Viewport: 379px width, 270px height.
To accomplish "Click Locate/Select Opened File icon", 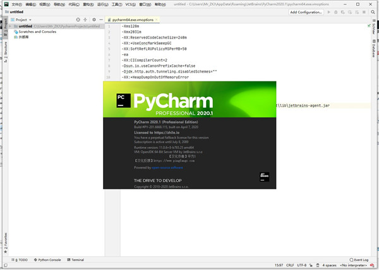I will (x=78, y=20).
